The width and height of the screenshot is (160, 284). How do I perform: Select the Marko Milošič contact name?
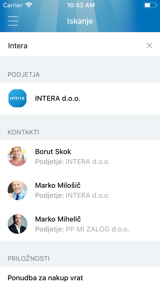click(58, 185)
